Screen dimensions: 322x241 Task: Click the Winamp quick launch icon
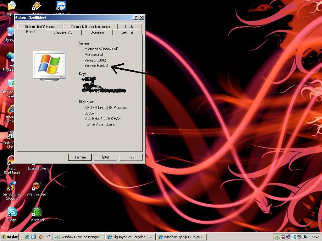click(x=41, y=237)
